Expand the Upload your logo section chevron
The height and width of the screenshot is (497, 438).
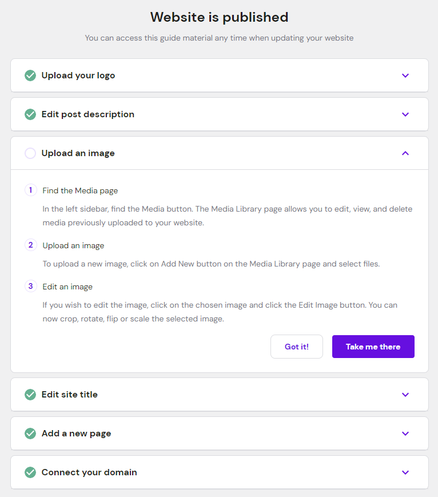[x=405, y=75]
